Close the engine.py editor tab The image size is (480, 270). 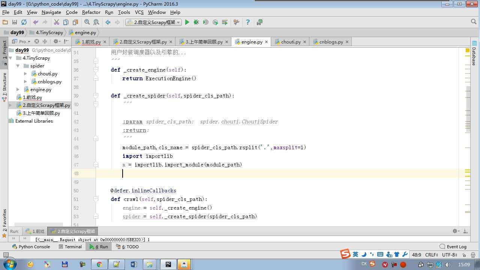coord(267,42)
